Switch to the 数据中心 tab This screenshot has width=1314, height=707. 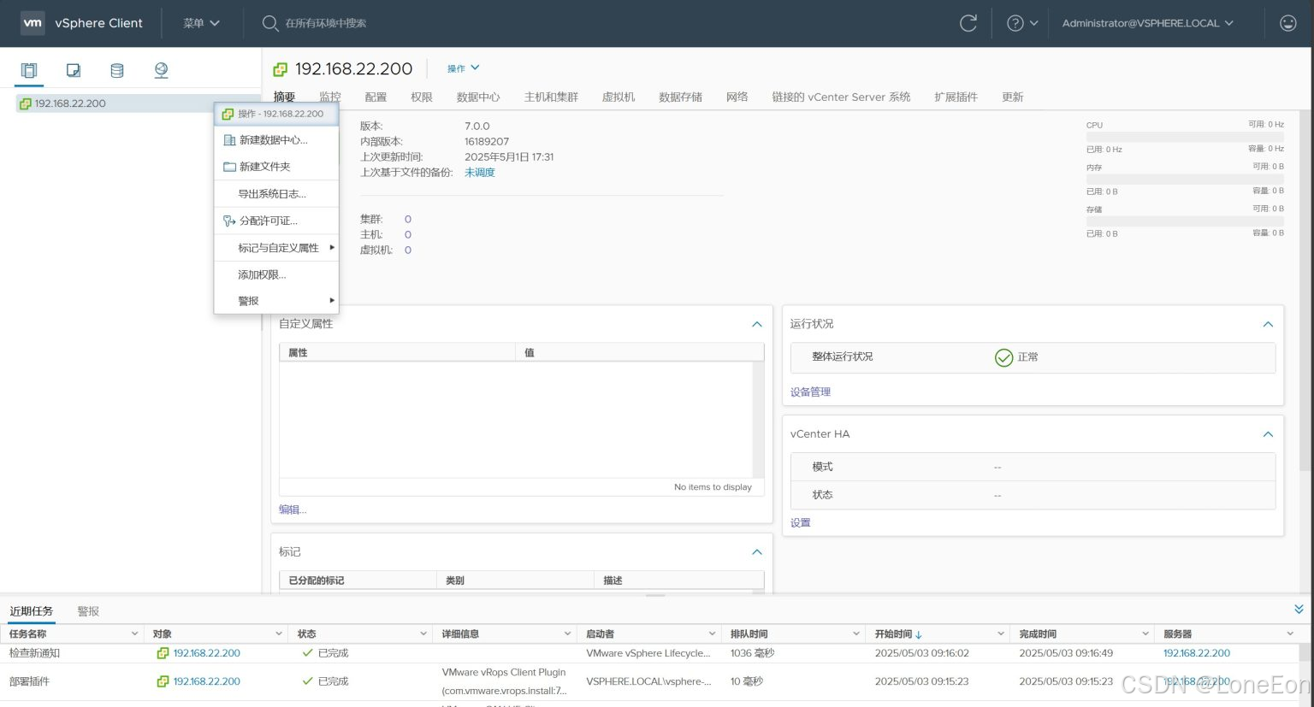[478, 97]
